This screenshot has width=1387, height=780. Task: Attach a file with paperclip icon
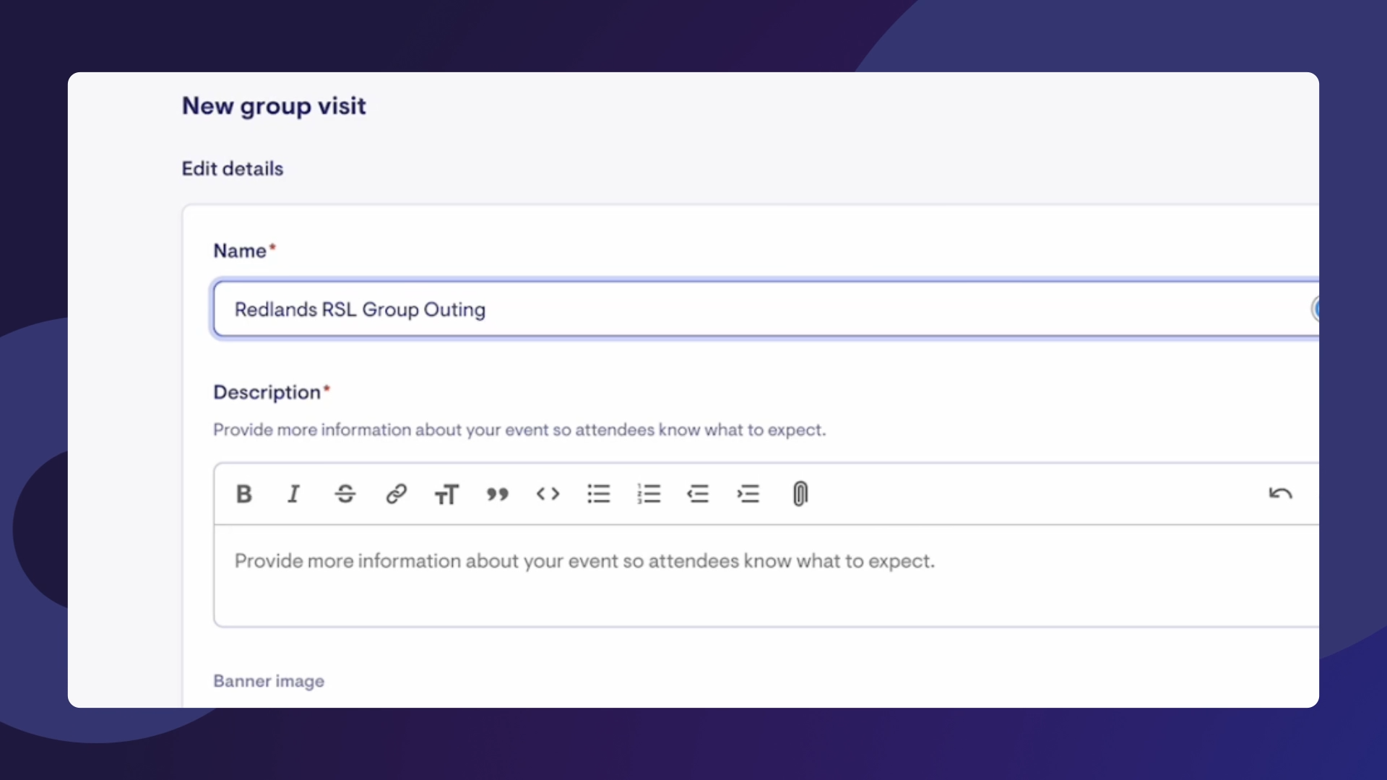[x=800, y=494]
